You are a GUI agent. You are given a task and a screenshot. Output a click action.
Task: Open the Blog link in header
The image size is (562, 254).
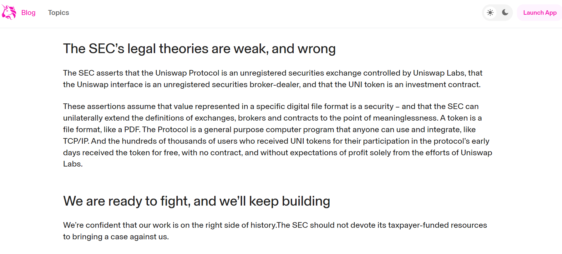(28, 13)
